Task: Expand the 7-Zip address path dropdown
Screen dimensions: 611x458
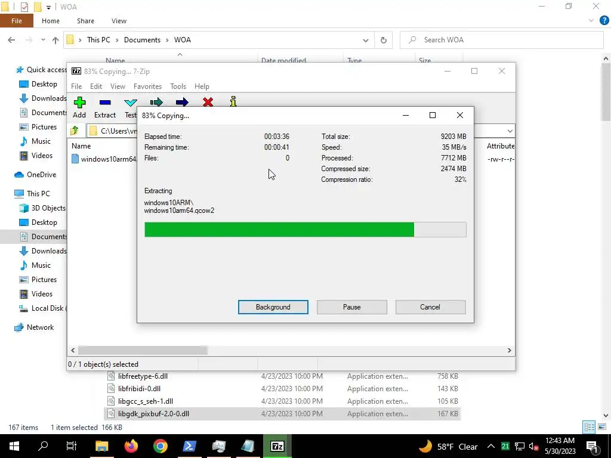Action: point(510,131)
